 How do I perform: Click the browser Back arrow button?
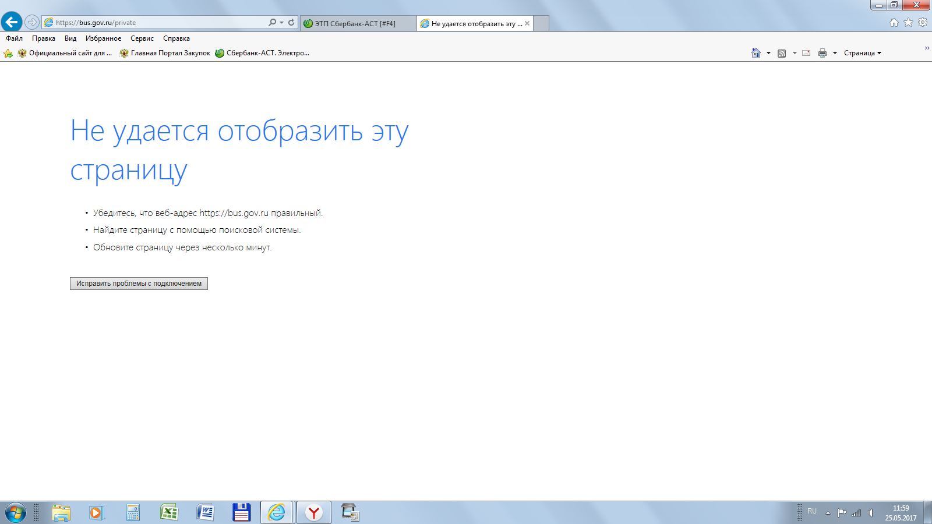(12, 22)
